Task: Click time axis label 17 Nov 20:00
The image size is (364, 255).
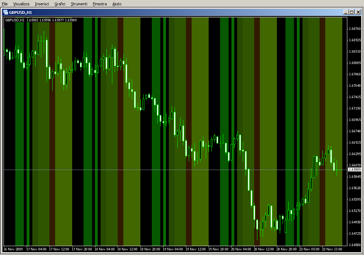Action: tap(82, 249)
